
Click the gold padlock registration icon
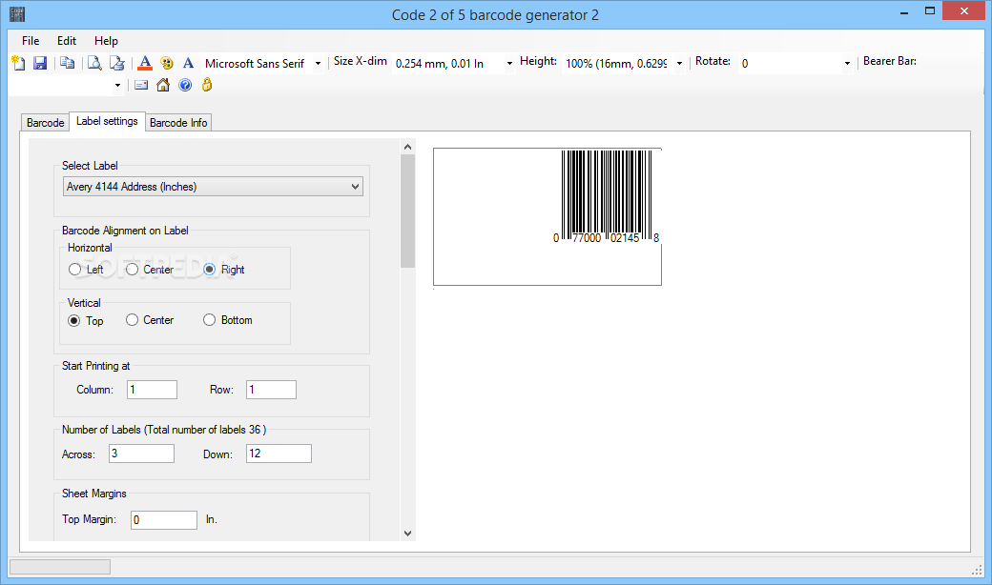[207, 85]
